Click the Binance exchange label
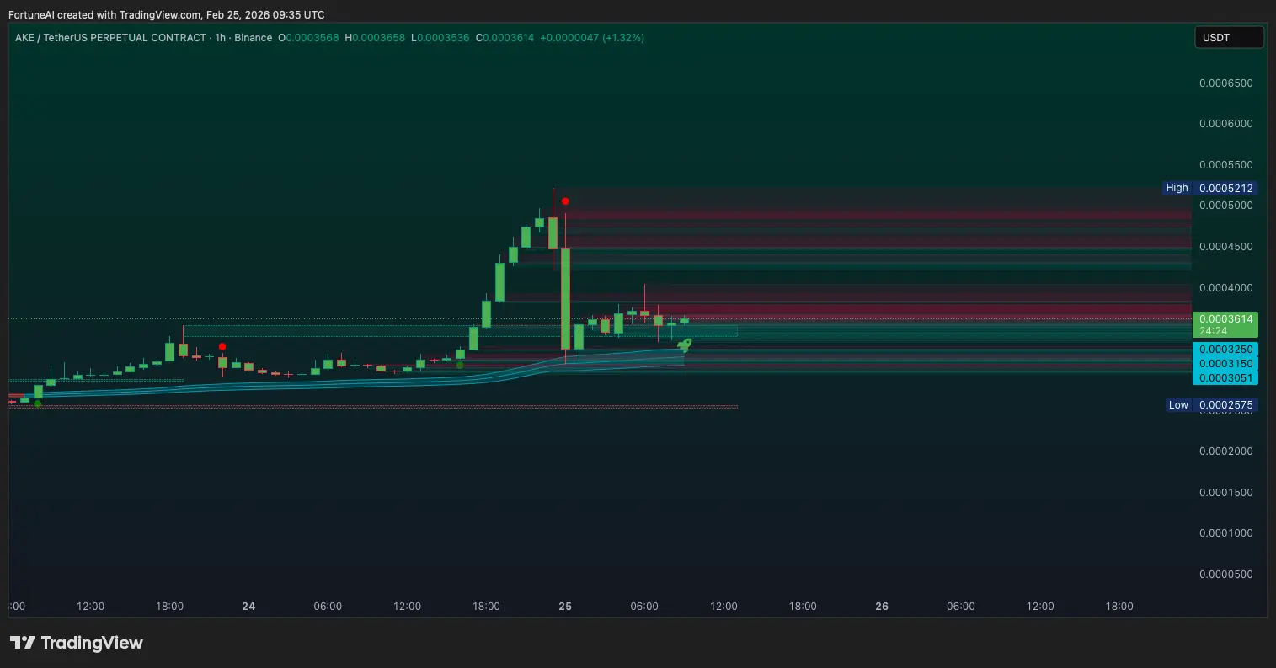The image size is (1276, 668). click(x=254, y=38)
